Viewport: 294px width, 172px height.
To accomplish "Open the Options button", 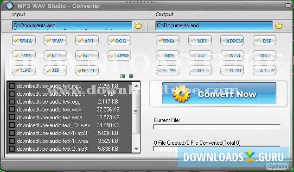I will (x=277, y=166).
